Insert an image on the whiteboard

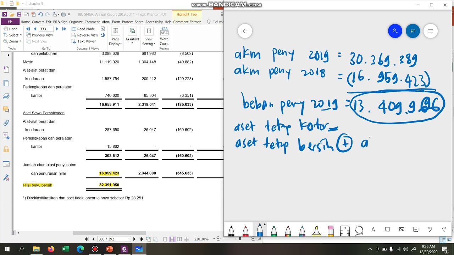tap(402, 229)
